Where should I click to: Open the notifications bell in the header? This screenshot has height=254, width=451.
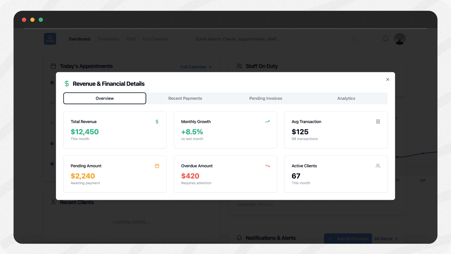click(385, 39)
